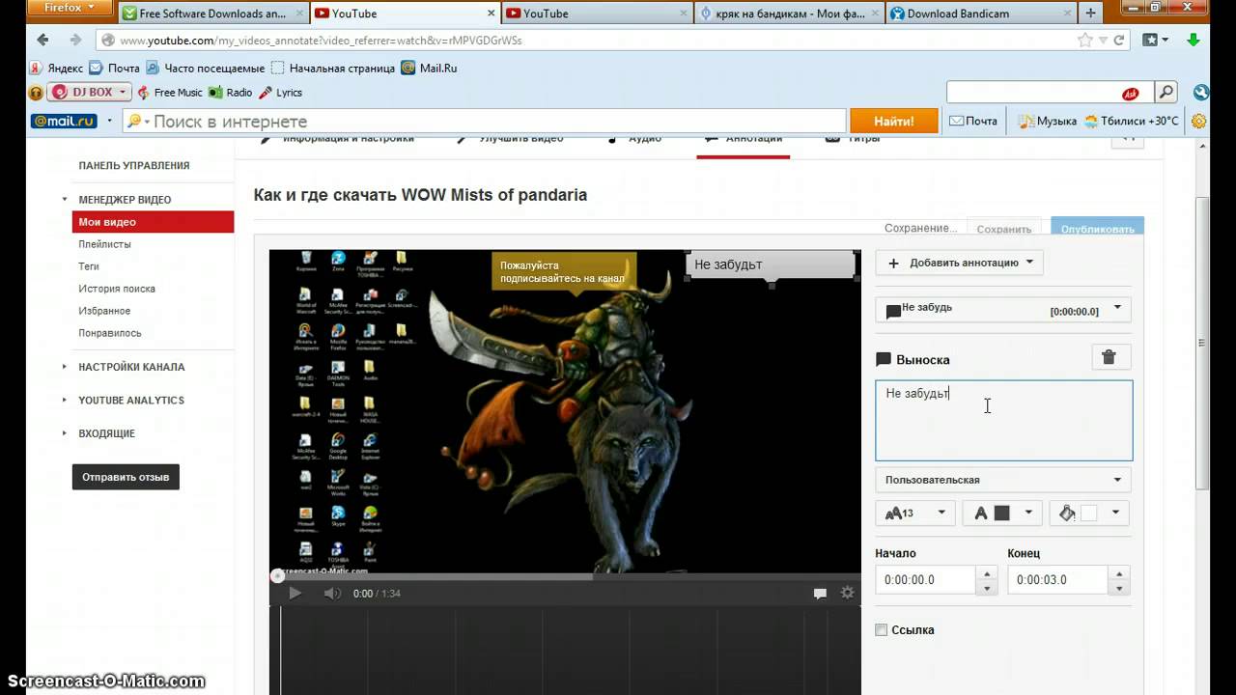The image size is (1236, 695).
Task: Click the @mail.ru logo
Action: coord(64,122)
